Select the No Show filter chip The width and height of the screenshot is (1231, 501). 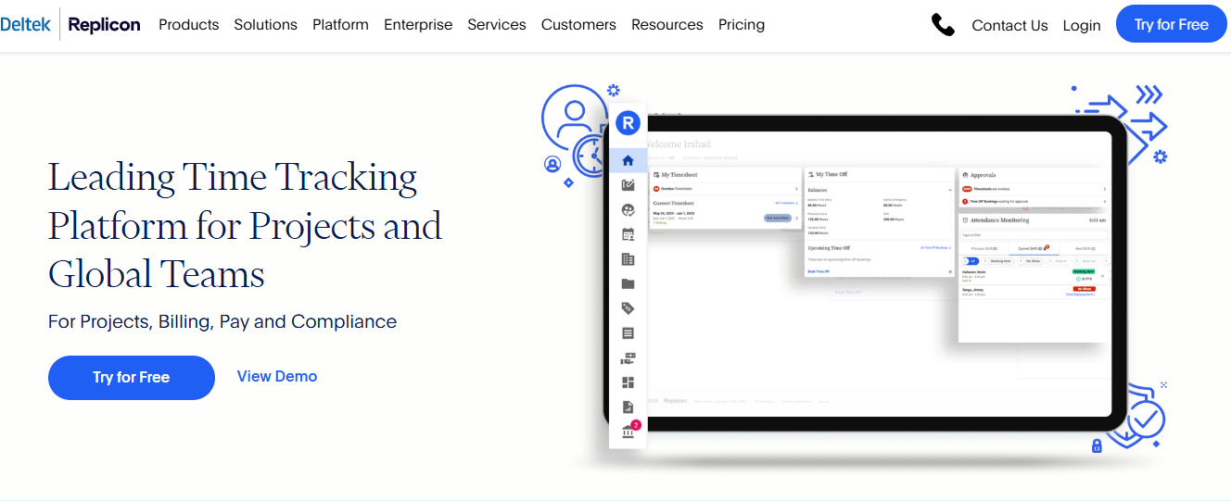point(1030,261)
